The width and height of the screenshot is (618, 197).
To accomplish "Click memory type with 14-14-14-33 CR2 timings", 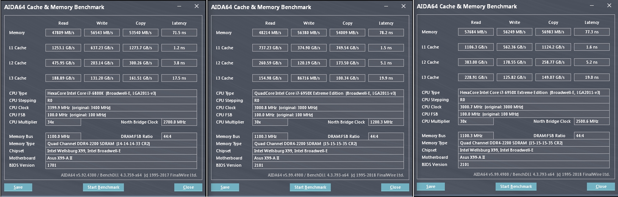I will 121,144.
